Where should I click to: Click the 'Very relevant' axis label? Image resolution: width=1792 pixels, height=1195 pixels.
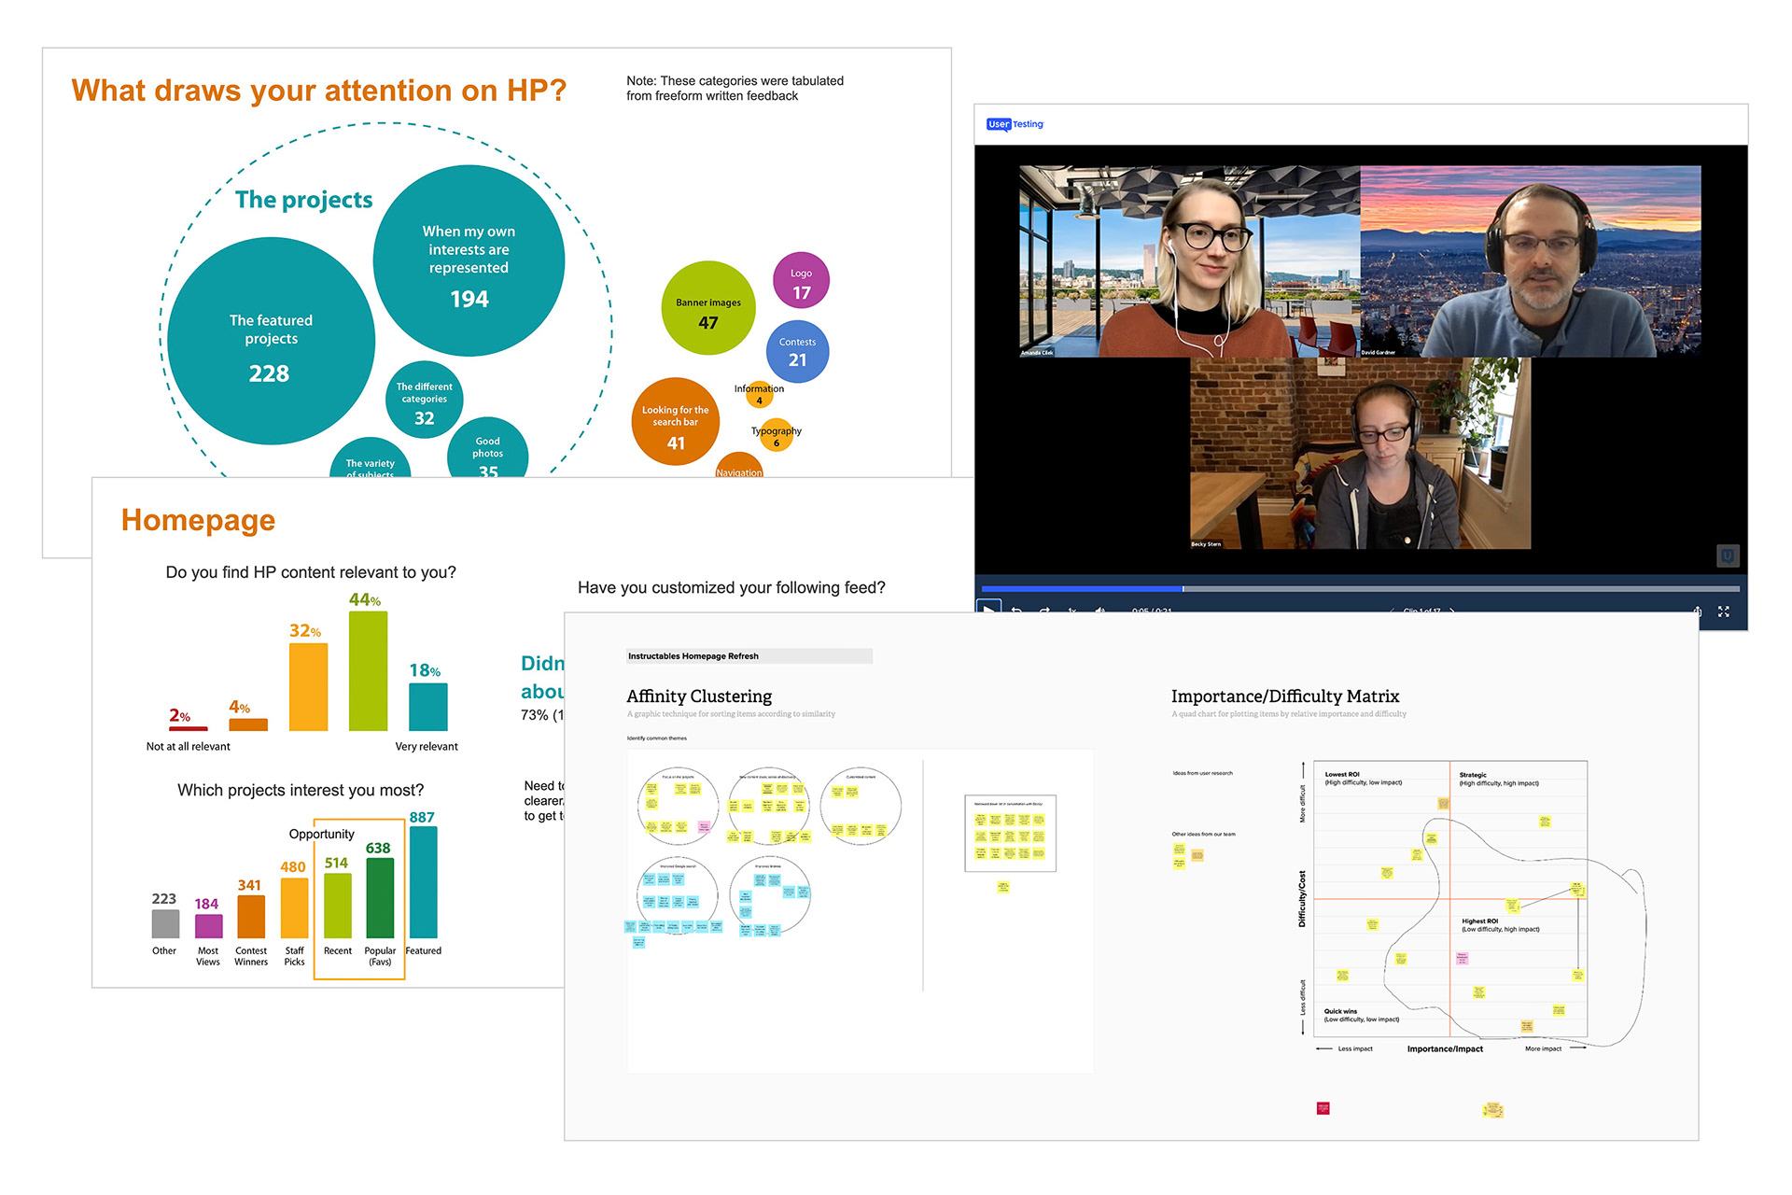tap(427, 747)
